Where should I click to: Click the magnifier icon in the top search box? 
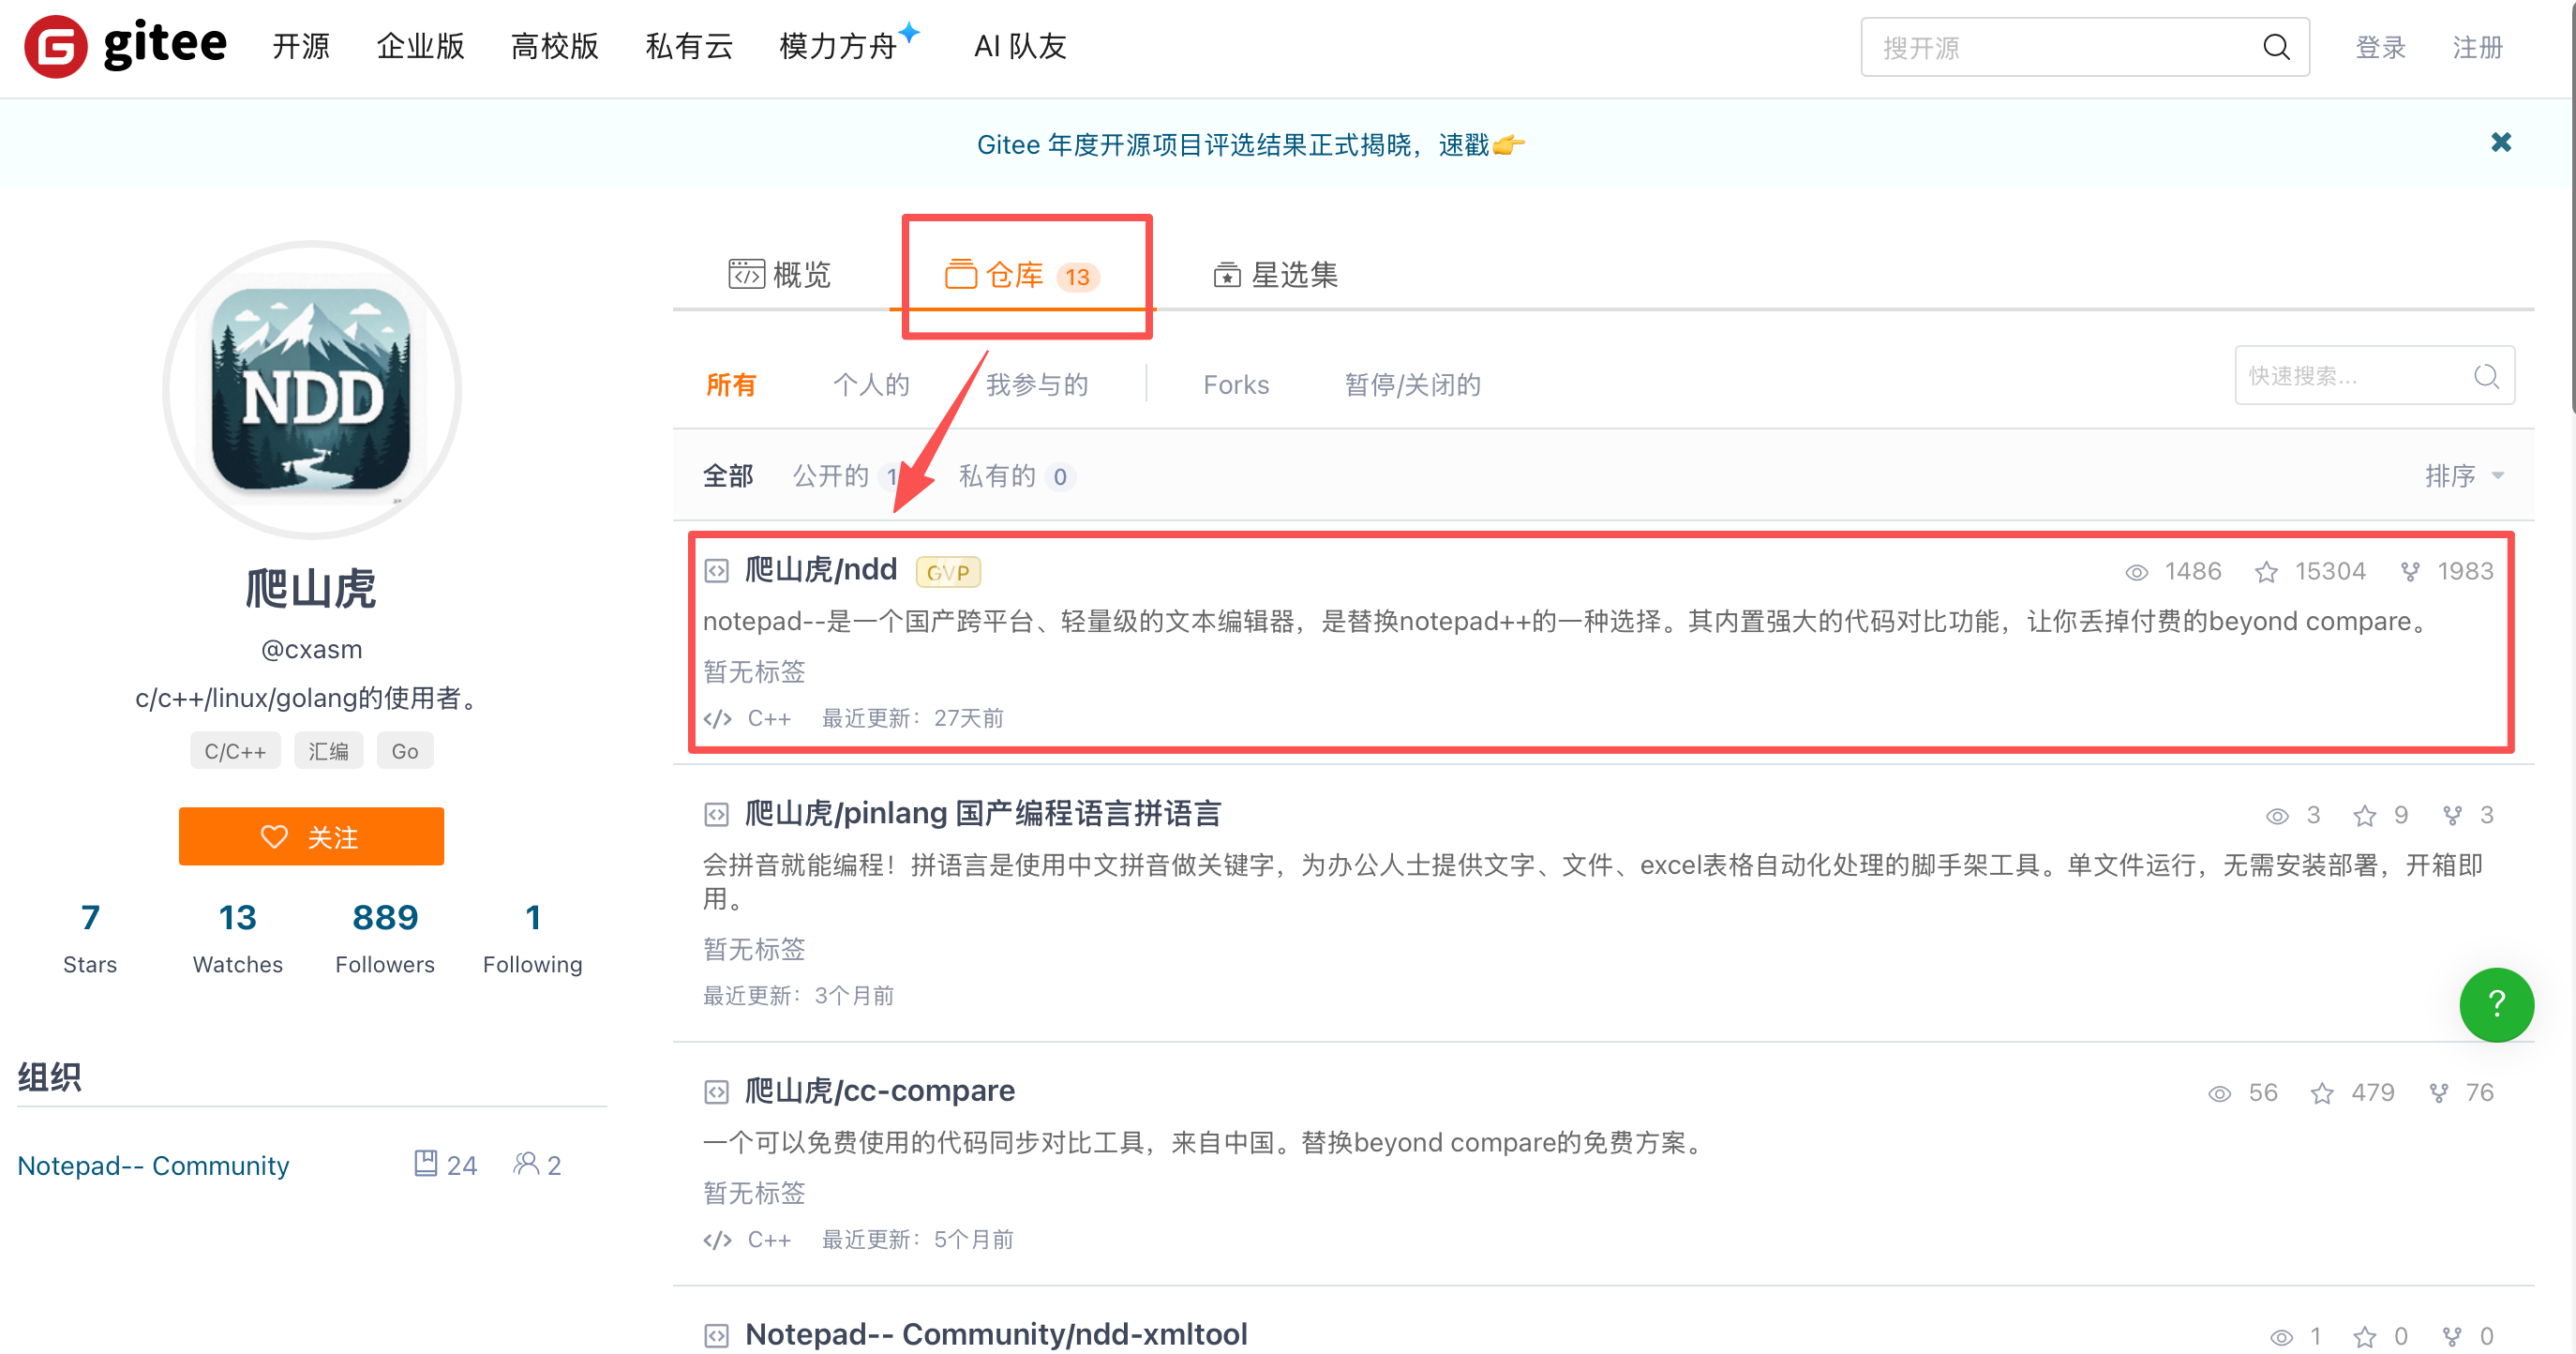[x=2276, y=47]
